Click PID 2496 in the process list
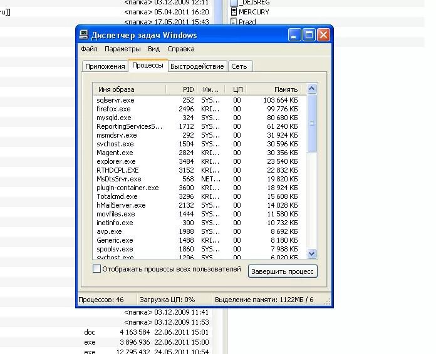 click(x=186, y=109)
